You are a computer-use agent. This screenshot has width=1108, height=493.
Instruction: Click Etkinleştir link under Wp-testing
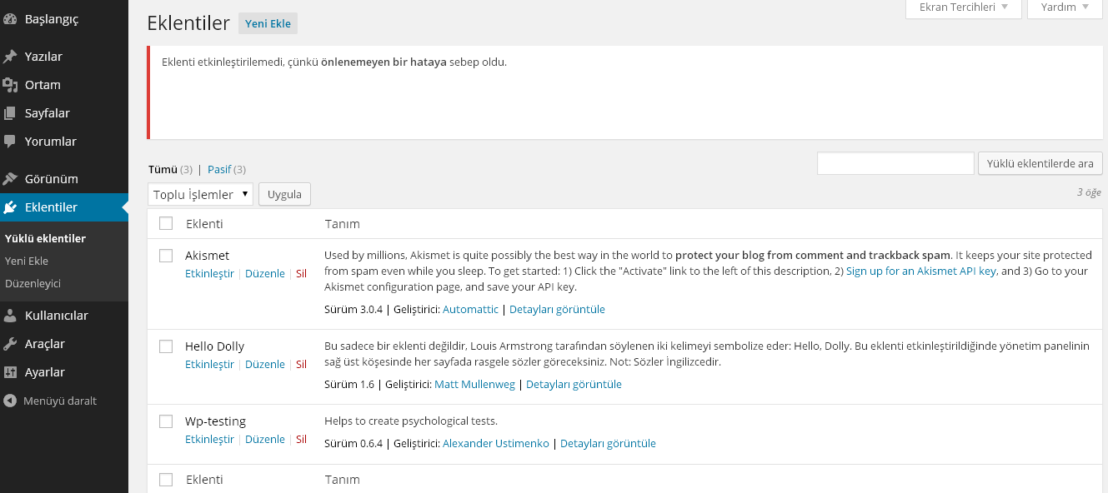tap(209, 440)
